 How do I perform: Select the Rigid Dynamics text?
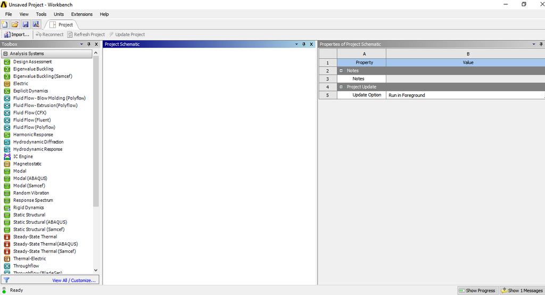point(29,208)
